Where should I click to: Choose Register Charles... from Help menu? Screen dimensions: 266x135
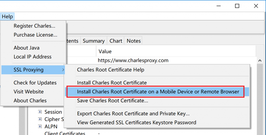(33, 26)
